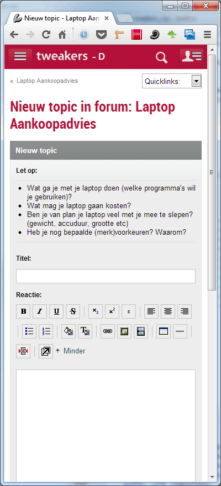Click the 'Heb je nog bepaalde (merk)voorkeuren' line
Screen dimensions: 221x486
click(x=107, y=232)
